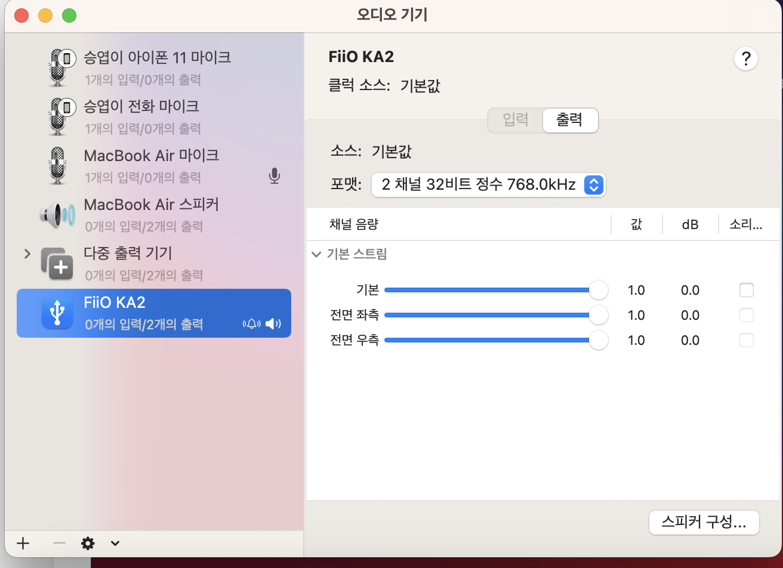Select 승엽이 아이폰 11 마이크 device name
This screenshot has width=783, height=568.
(x=158, y=57)
